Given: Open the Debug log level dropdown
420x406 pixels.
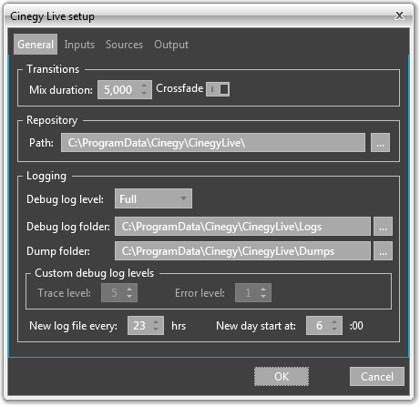Looking at the screenshot, I should pyautogui.click(x=153, y=198).
